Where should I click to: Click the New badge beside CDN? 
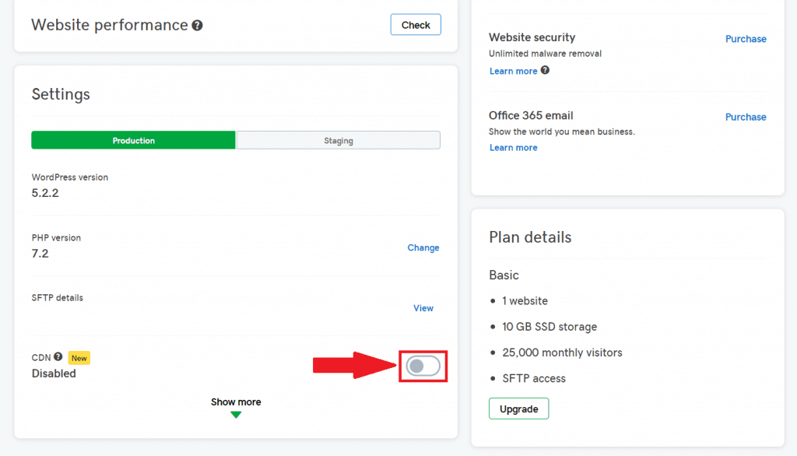(79, 358)
